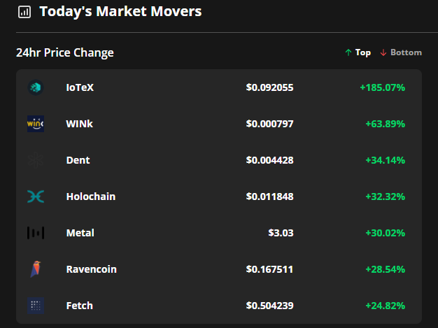Image resolution: width=438 pixels, height=328 pixels.
Task: Click the Metal price $3.03
Action: pyautogui.click(x=281, y=233)
